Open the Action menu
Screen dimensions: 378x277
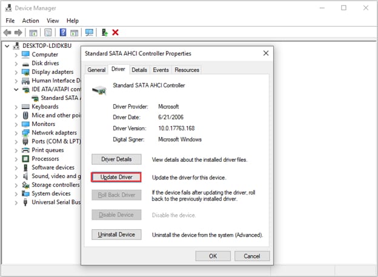tap(30, 21)
